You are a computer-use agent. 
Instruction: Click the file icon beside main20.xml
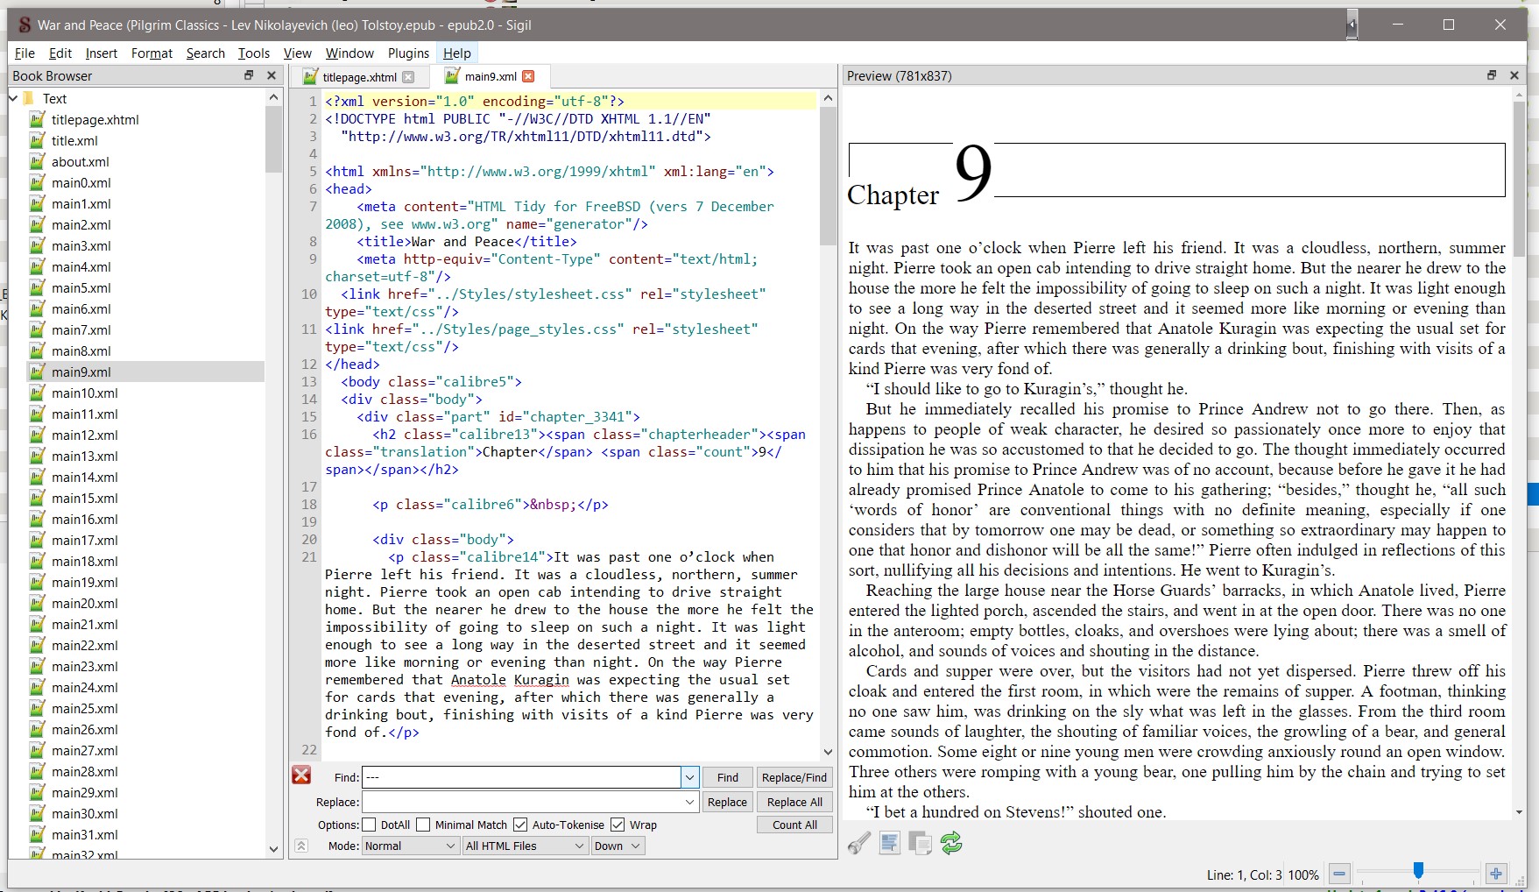(x=37, y=603)
